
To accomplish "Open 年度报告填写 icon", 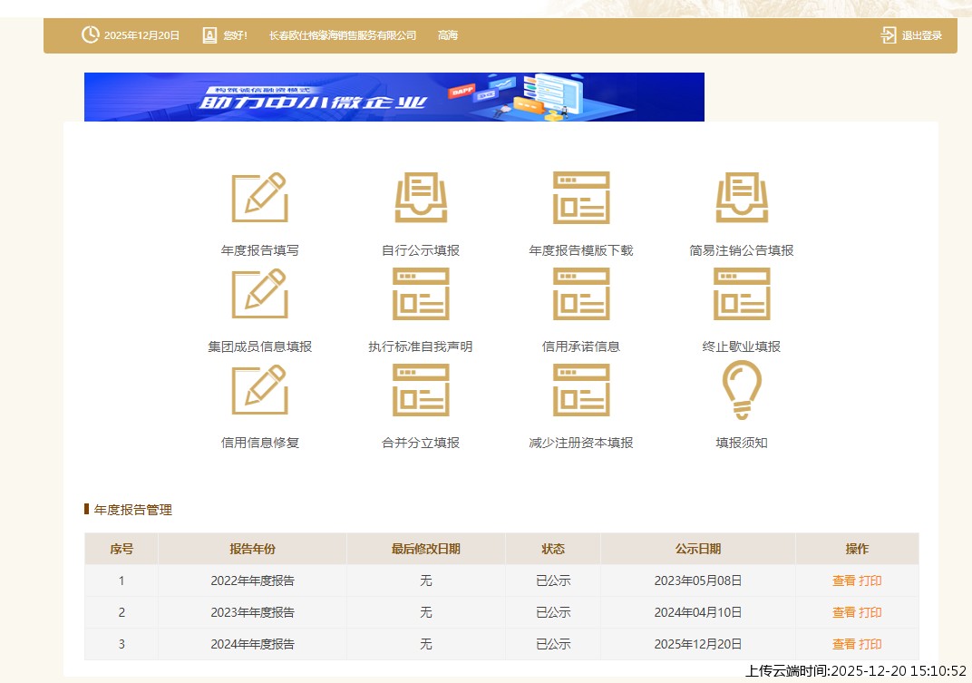I will tap(259, 198).
